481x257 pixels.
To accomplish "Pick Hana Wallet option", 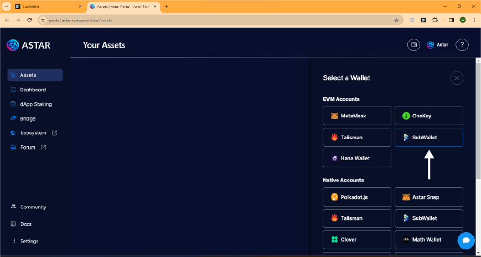I will click(356, 158).
